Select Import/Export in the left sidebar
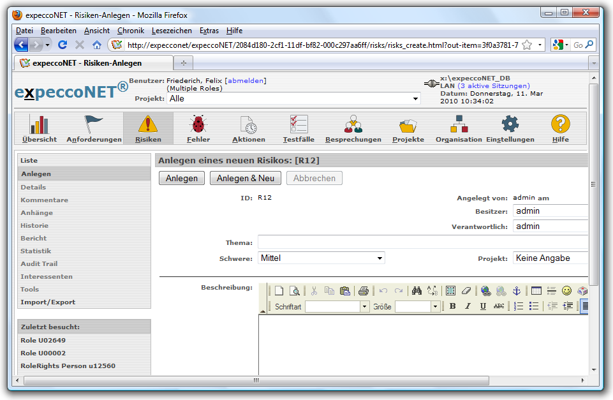The width and height of the screenshot is (613, 400). coord(48,302)
